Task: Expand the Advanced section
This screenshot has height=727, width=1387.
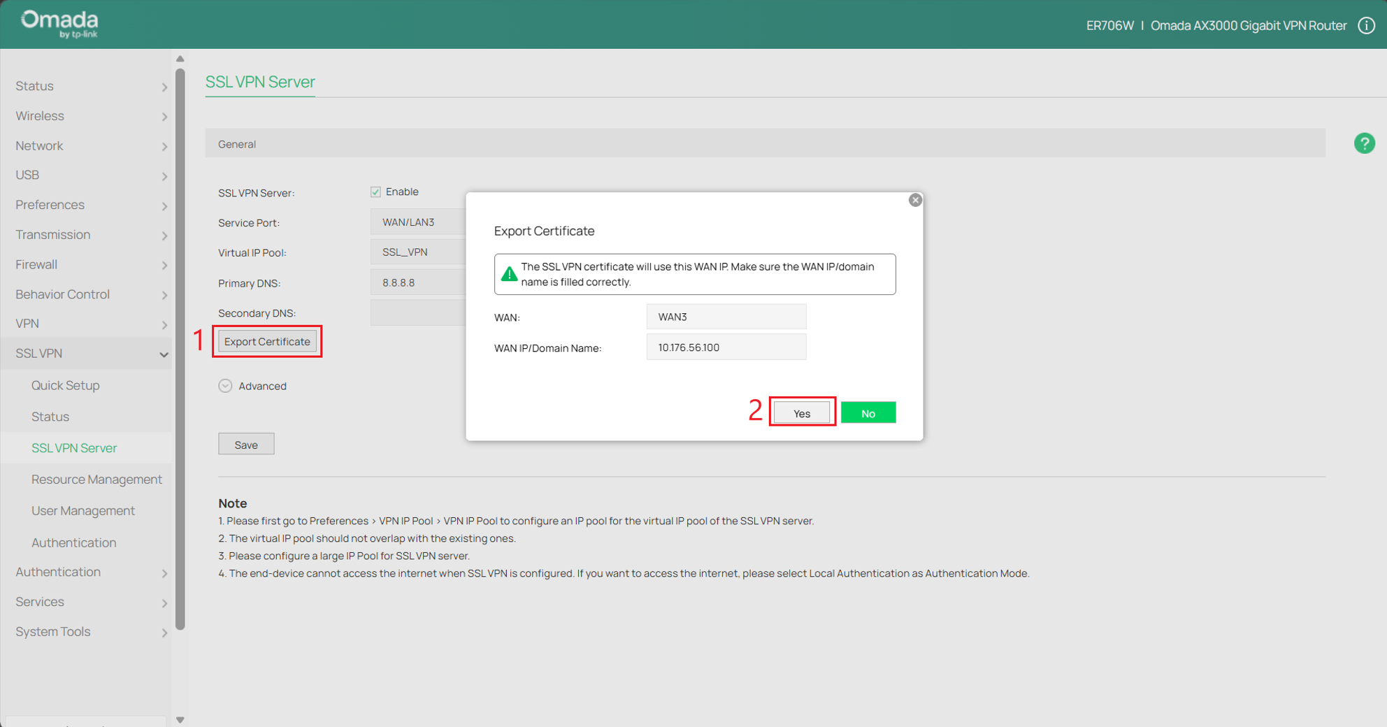Action: pos(225,386)
